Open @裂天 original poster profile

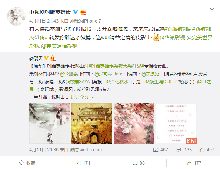[36, 58]
